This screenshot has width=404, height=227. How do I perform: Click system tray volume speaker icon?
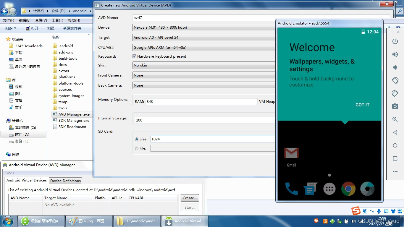click(x=353, y=221)
